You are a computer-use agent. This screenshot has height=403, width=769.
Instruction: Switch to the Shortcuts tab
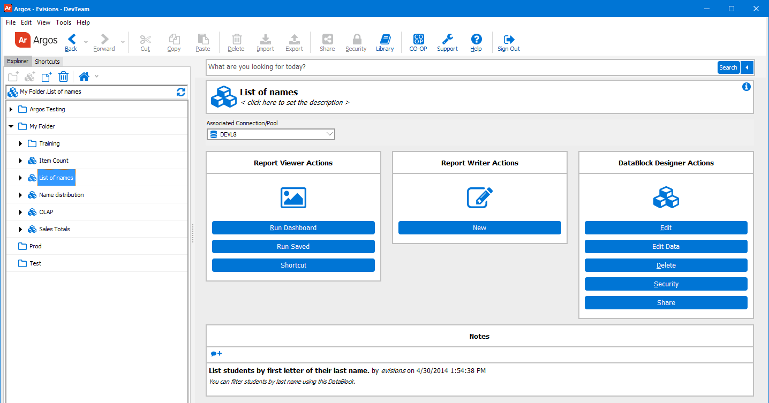point(48,62)
